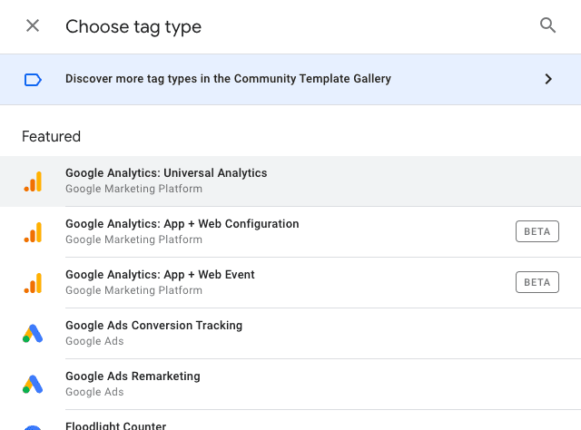
Task: Open Discover more tag types banner text
Action: pyautogui.click(x=228, y=79)
